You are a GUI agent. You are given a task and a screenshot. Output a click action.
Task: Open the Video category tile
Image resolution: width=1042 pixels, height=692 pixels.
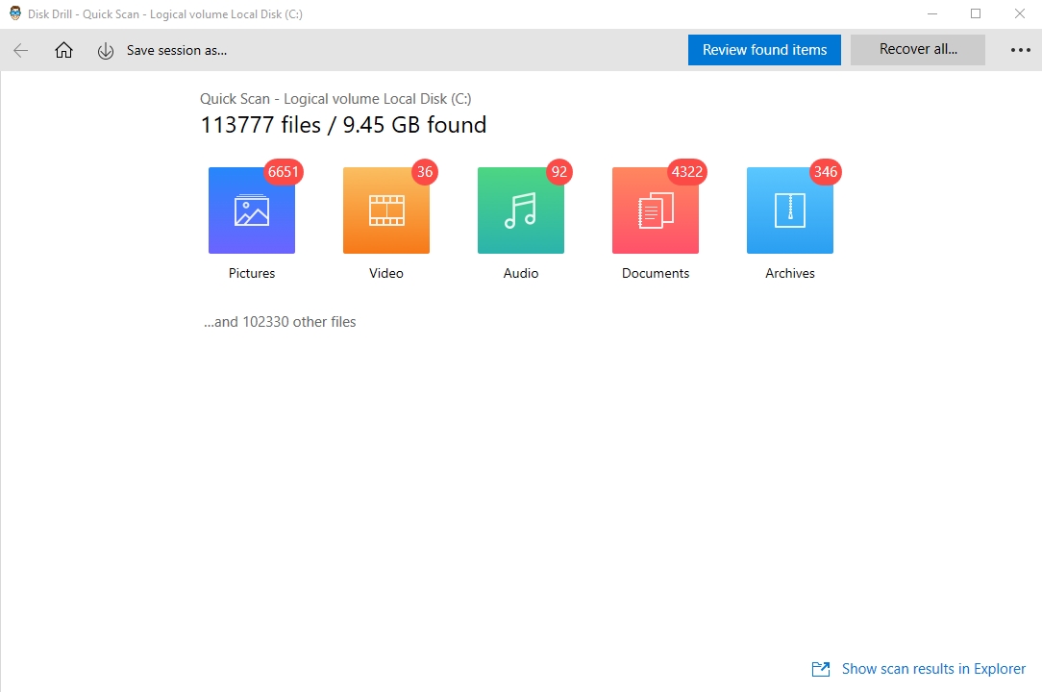(x=386, y=210)
